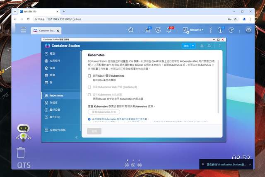
Task: Click the Reset Kubernetes cluster button
Action: point(104,112)
